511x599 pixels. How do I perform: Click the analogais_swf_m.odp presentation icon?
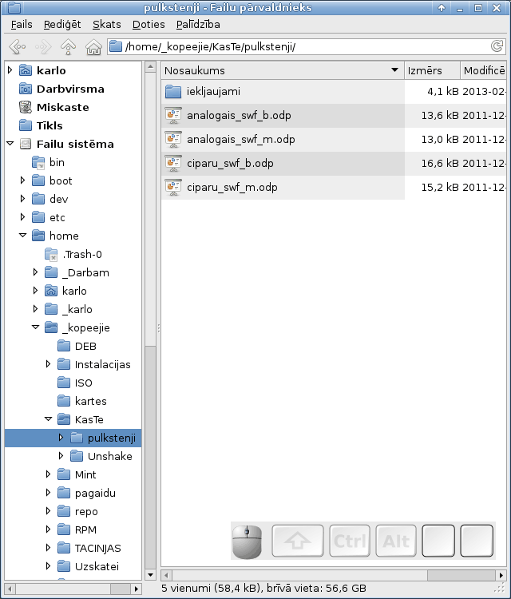point(173,140)
